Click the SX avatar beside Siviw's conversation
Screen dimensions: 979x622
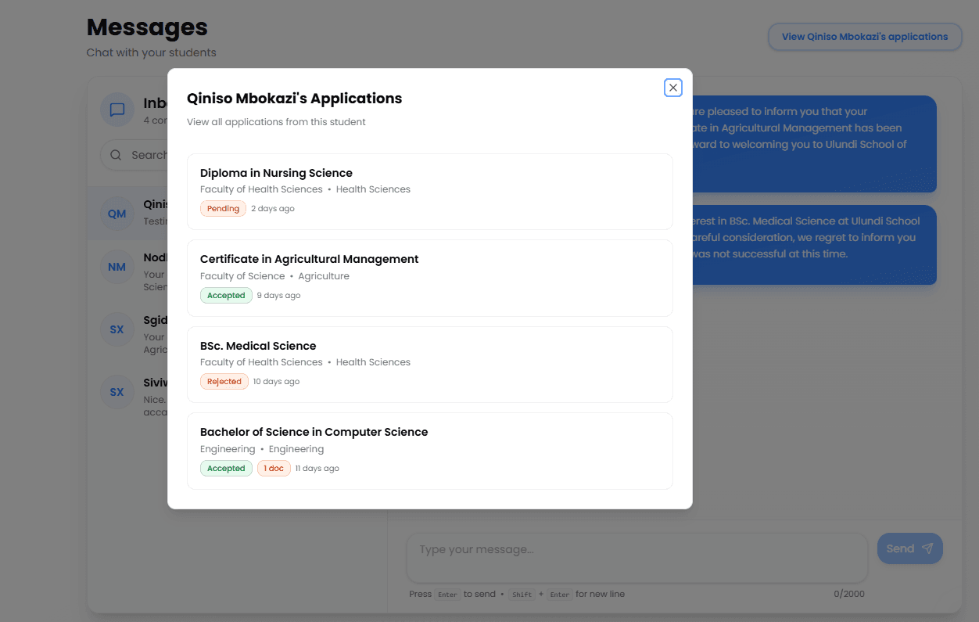117,392
